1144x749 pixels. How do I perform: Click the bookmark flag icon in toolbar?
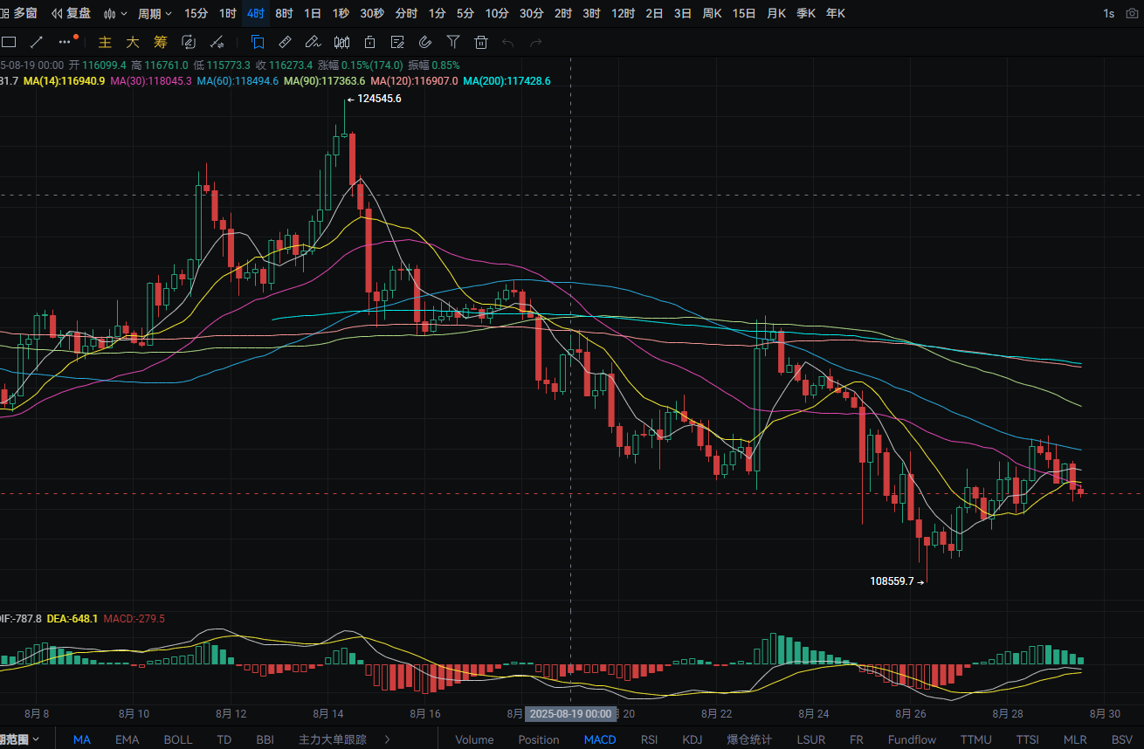pos(258,41)
